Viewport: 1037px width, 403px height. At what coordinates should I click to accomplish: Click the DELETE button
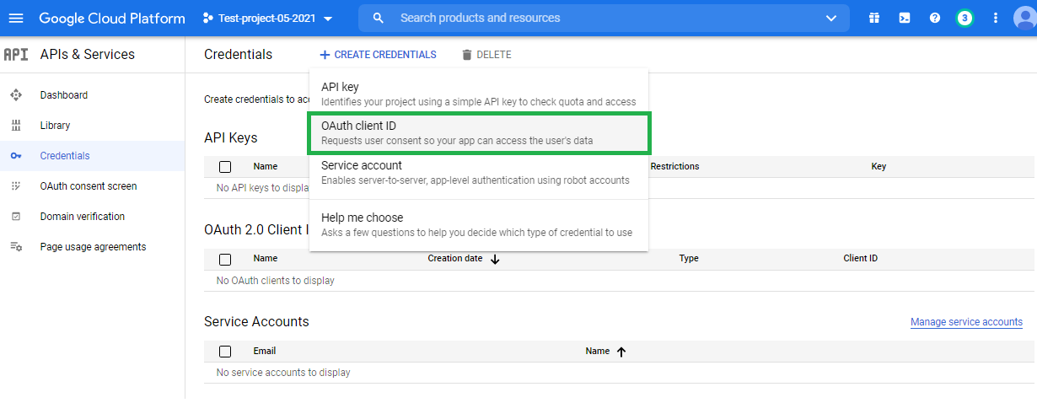click(486, 55)
